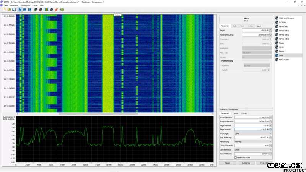Switch to the Cursor tab

235,114
